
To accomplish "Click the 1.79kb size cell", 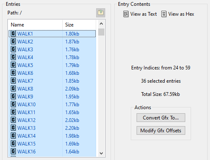I will (72, 65).
